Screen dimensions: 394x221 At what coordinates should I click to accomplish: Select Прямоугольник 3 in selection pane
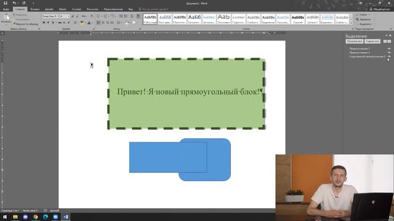pyautogui.click(x=360, y=48)
